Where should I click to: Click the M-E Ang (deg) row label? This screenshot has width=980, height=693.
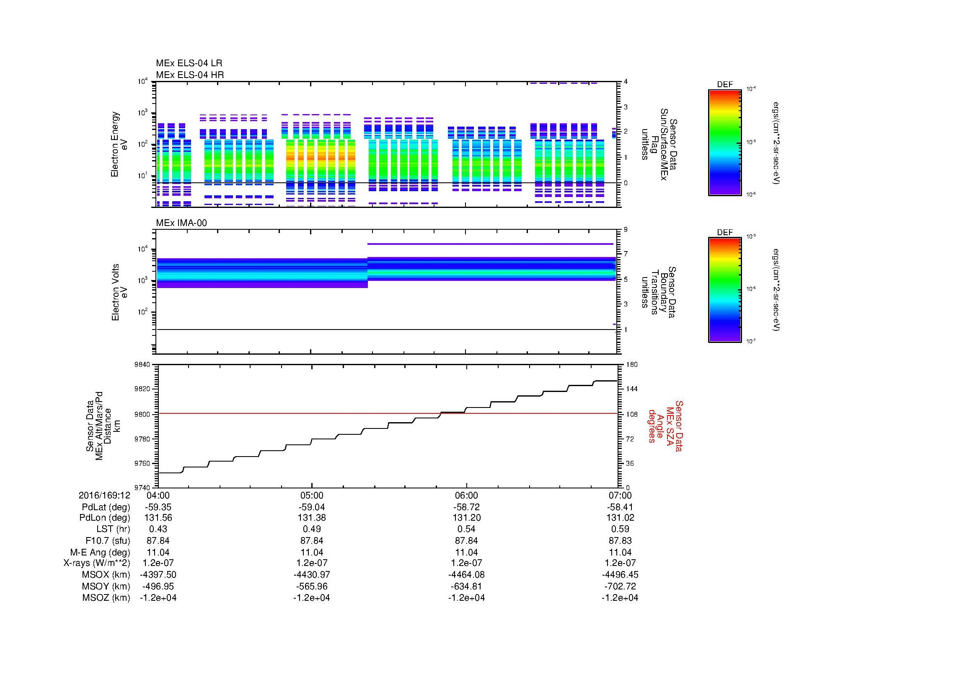100,552
